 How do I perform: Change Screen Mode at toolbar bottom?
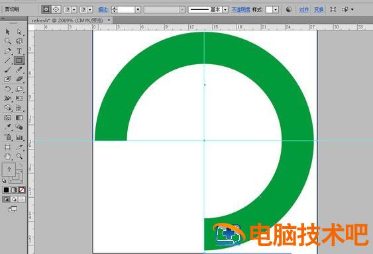pos(13,209)
